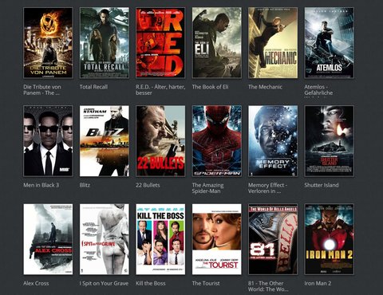Screen dimensions: 383x295
Task: Select the Men in Black 3 poster
Action: [48, 141]
